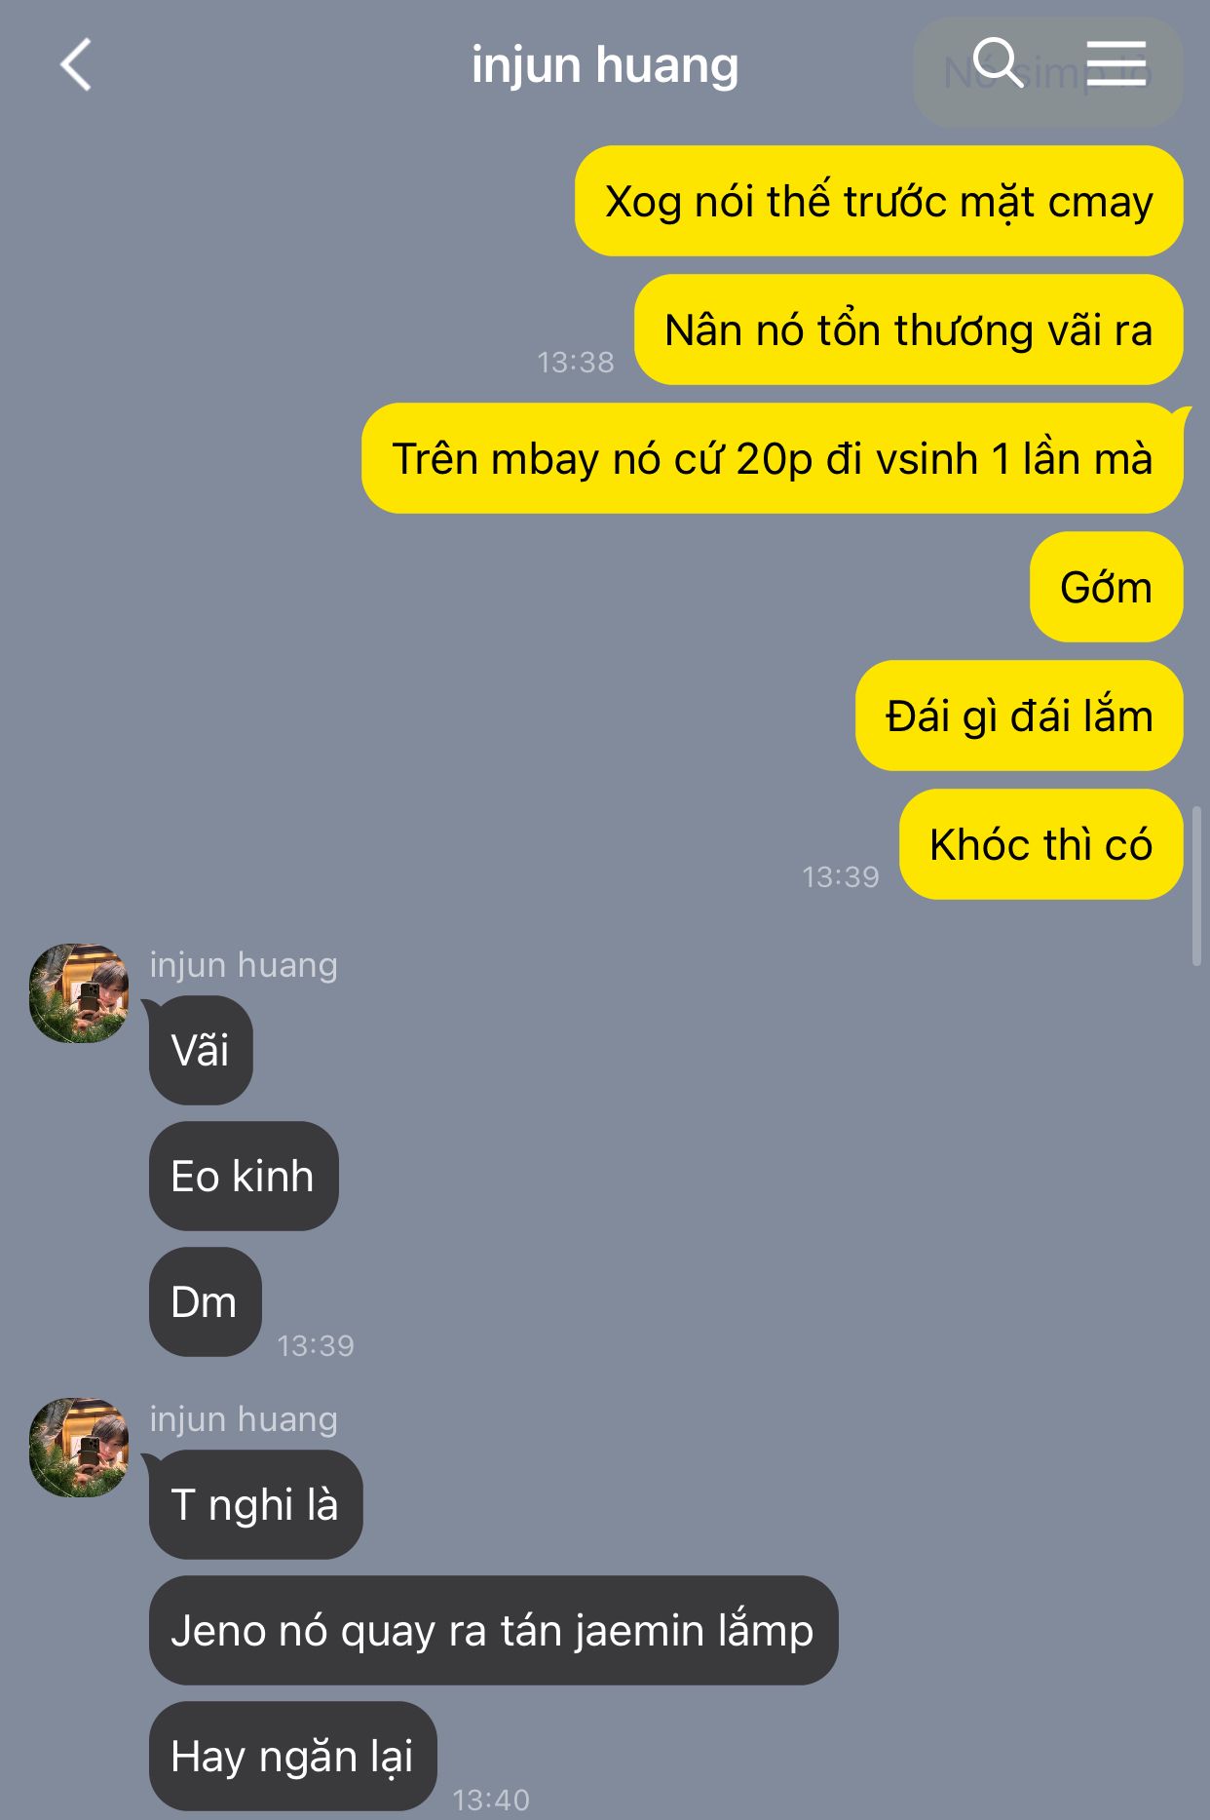Click the chat scrollbar on right edge

click(x=1196, y=885)
